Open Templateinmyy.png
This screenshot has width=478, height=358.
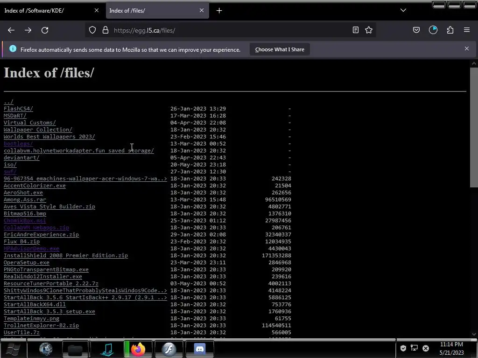point(31,319)
